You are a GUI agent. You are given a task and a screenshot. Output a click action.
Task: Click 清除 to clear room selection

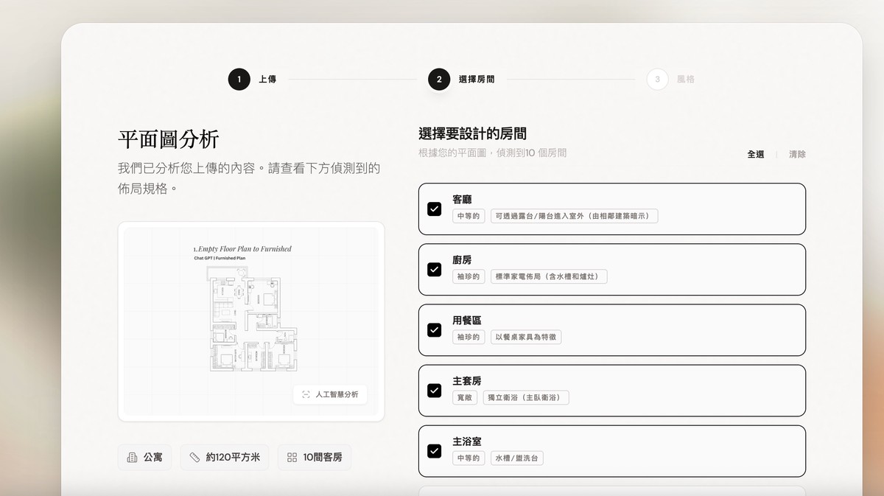(797, 155)
